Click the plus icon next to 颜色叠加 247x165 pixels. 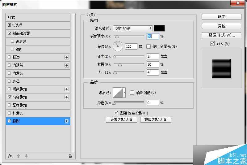[66, 89]
